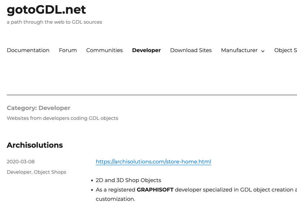The image size is (297, 223).
Task: Open the Documentation menu item
Action: coord(28,50)
